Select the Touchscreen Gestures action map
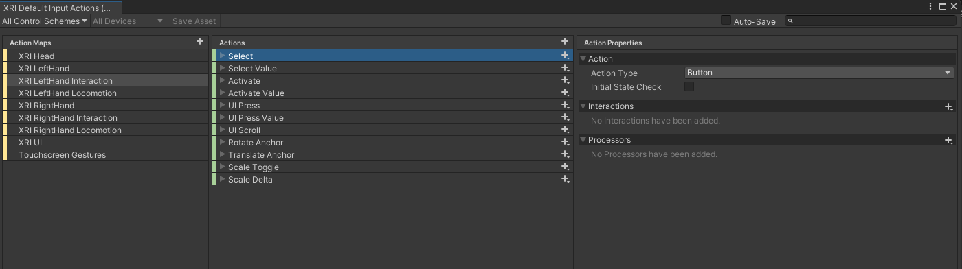This screenshot has width=962, height=269. point(105,154)
